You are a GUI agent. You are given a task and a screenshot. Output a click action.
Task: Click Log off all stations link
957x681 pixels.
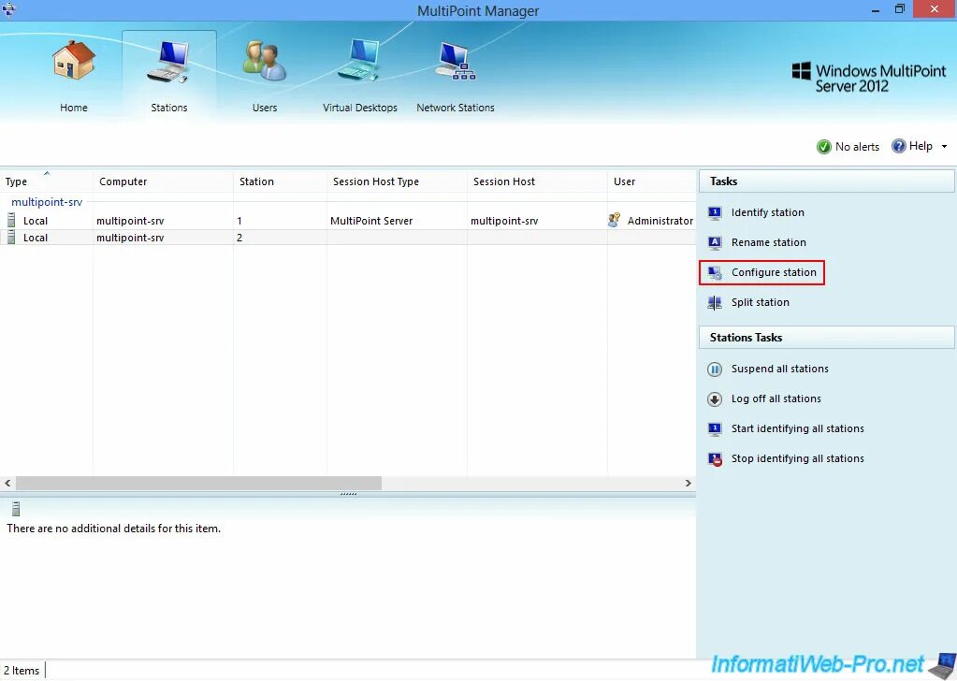click(x=776, y=398)
